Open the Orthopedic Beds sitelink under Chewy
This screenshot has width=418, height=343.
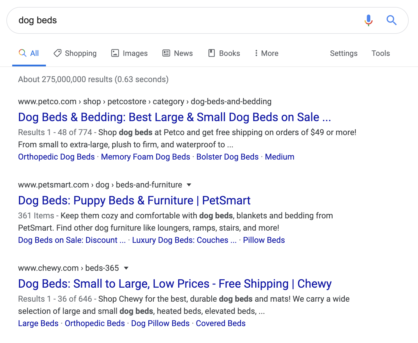pos(95,323)
